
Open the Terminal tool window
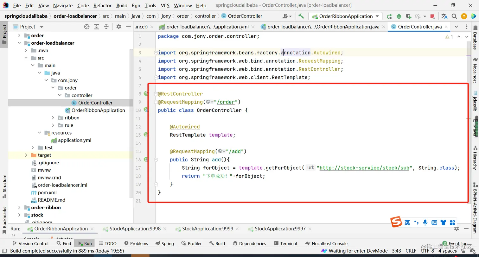click(285, 243)
